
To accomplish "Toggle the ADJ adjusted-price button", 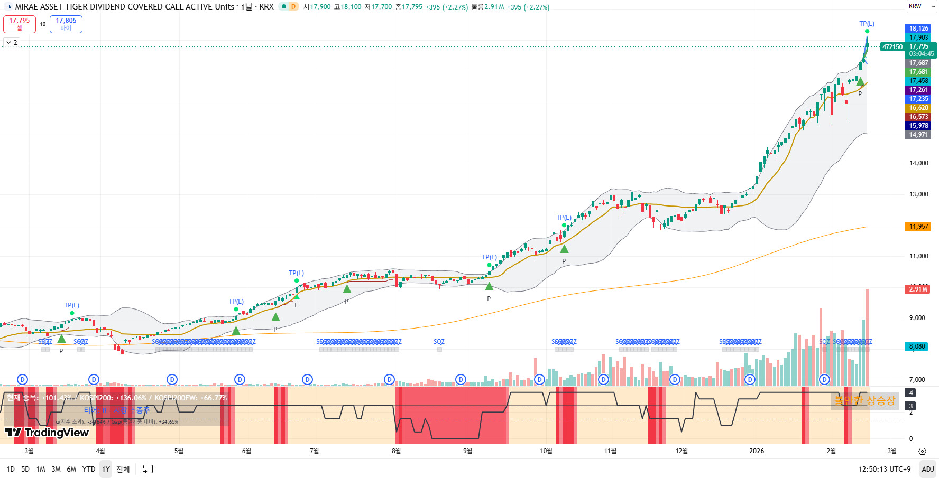I will click(928, 469).
